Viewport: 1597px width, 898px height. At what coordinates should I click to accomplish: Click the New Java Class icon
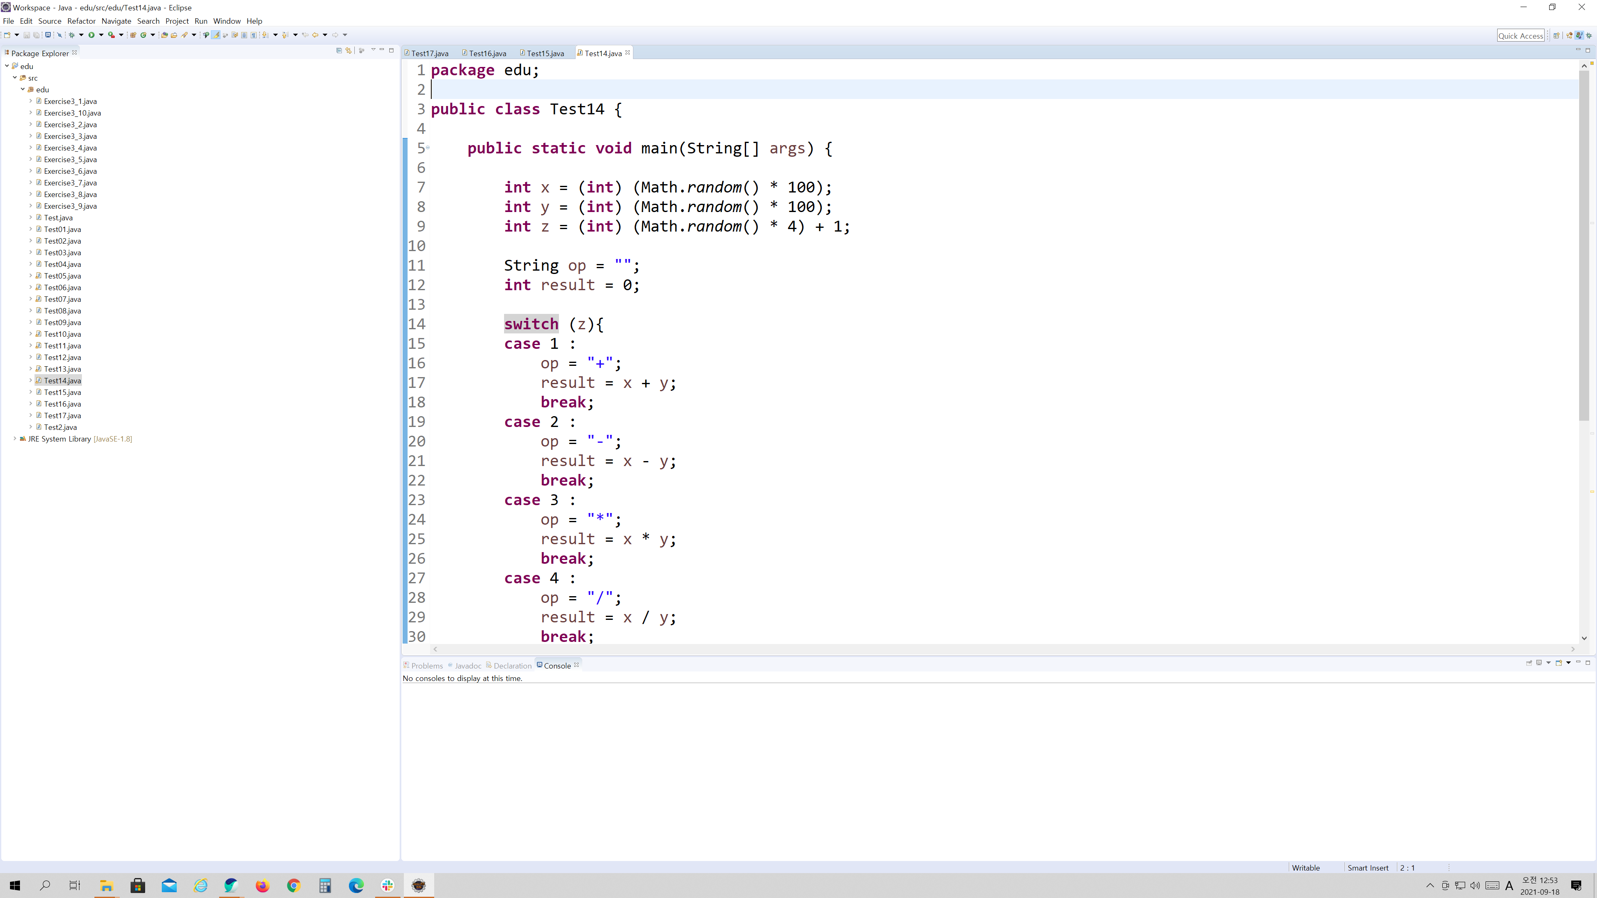(143, 35)
